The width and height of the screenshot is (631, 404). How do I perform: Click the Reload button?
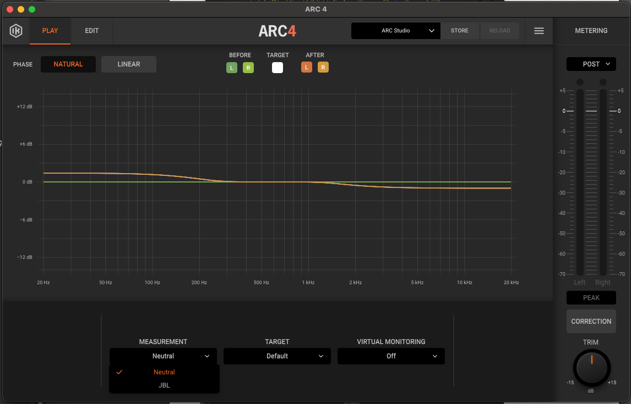coord(500,31)
